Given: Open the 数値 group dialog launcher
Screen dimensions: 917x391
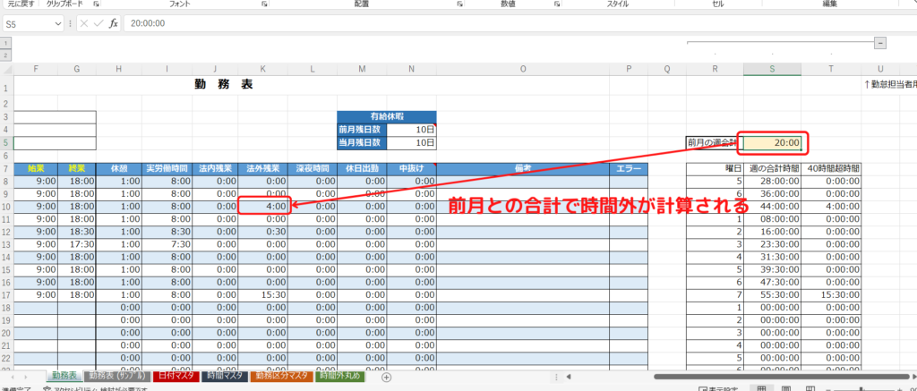Looking at the screenshot, I should (x=557, y=4).
